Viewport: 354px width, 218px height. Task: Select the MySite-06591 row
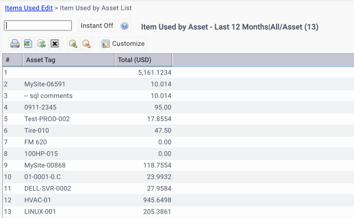[178, 84]
